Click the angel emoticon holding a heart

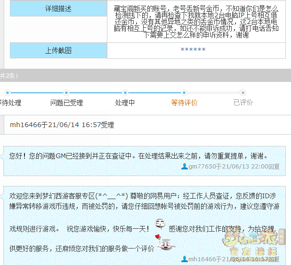pos(165,243)
